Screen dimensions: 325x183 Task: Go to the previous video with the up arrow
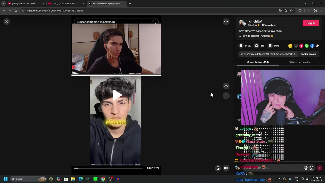click(x=226, y=86)
